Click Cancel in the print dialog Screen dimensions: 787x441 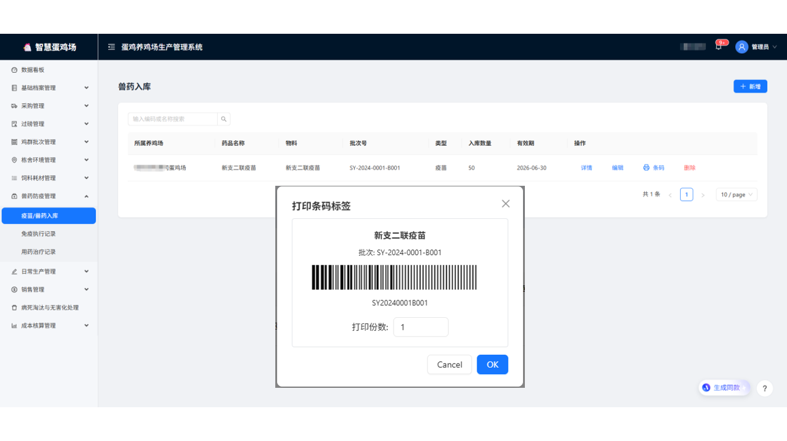[449, 365]
